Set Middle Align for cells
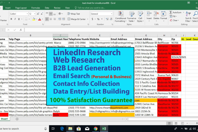The image size is (198, 132). coord(51,13)
